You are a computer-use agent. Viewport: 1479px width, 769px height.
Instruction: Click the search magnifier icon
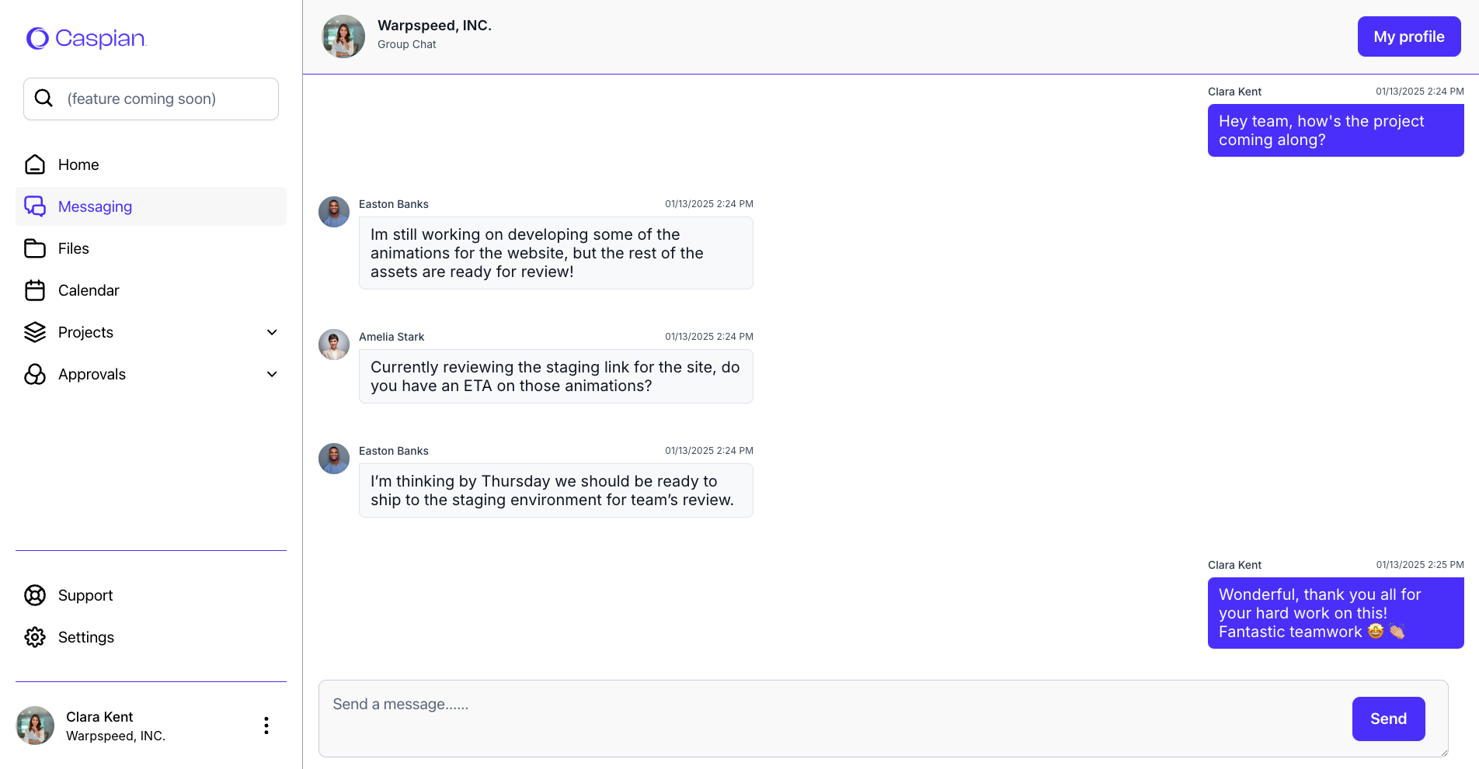(44, 99)
